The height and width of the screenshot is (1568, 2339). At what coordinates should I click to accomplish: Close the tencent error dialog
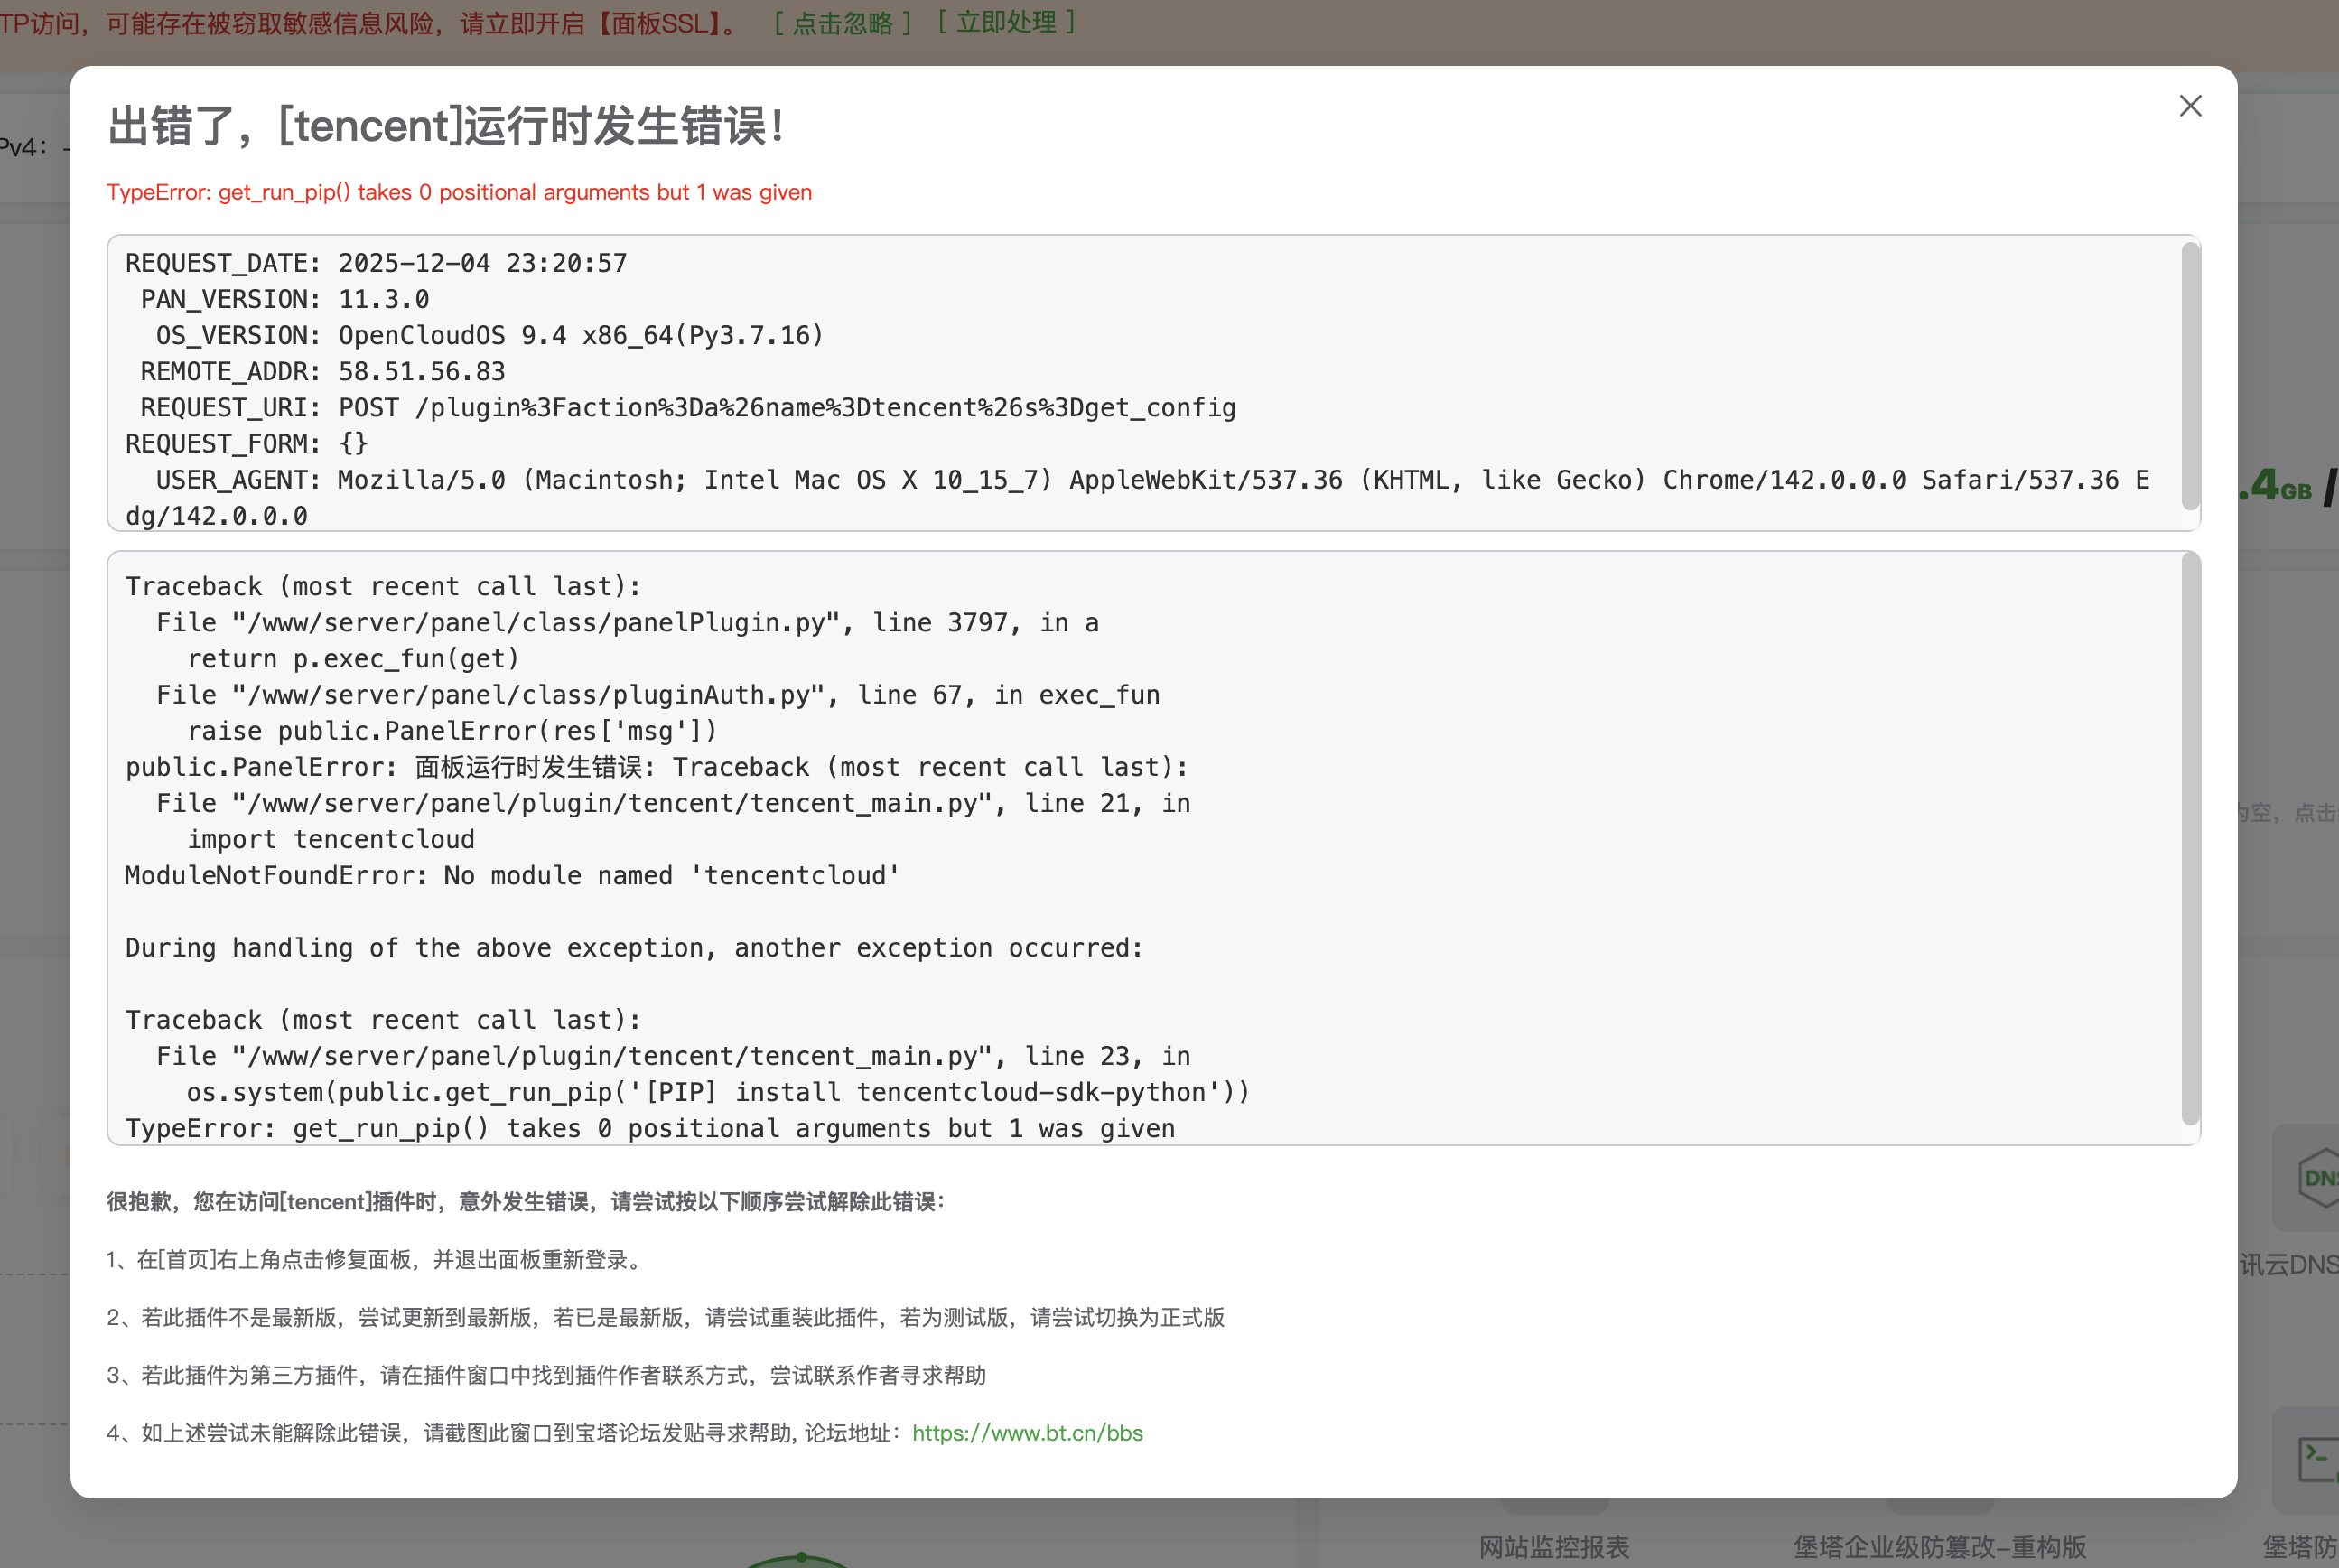pyautogui.click(x=2189, y=106)
